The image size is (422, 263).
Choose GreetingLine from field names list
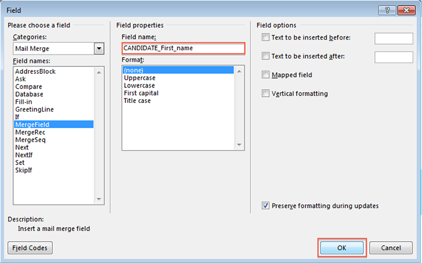(32, 109)
